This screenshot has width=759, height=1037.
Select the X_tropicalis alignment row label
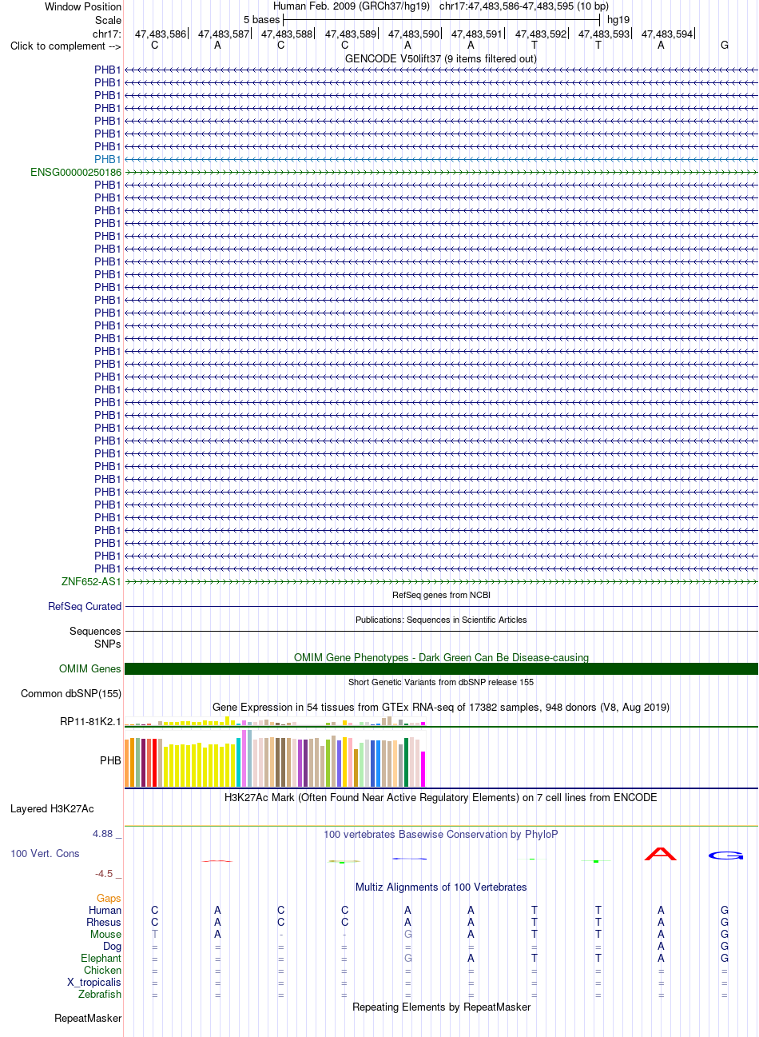94,982
